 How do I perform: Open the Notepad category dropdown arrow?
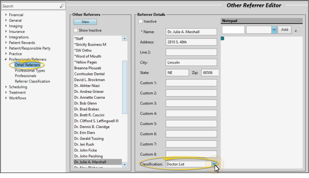[274, 30]
